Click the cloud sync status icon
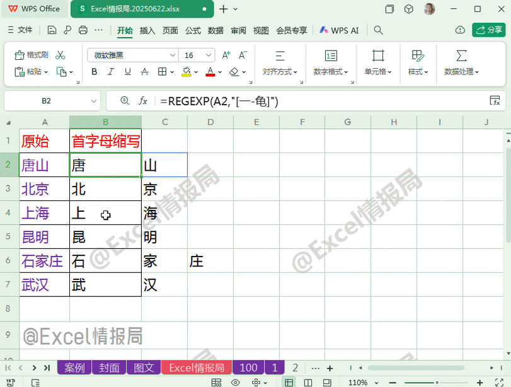The image size is (511, 387). [x=460, y=30]
